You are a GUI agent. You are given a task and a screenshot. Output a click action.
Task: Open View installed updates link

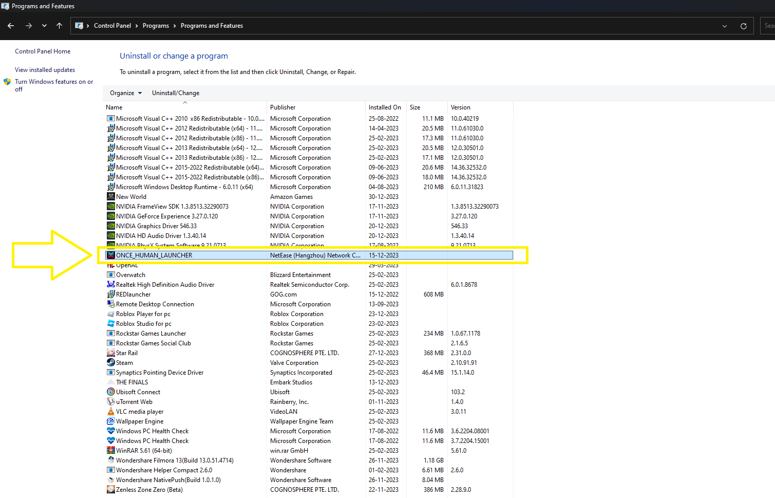point(45,70)
